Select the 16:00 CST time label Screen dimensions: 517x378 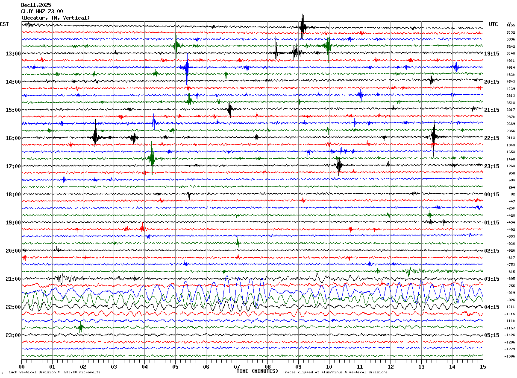point(13,138)
